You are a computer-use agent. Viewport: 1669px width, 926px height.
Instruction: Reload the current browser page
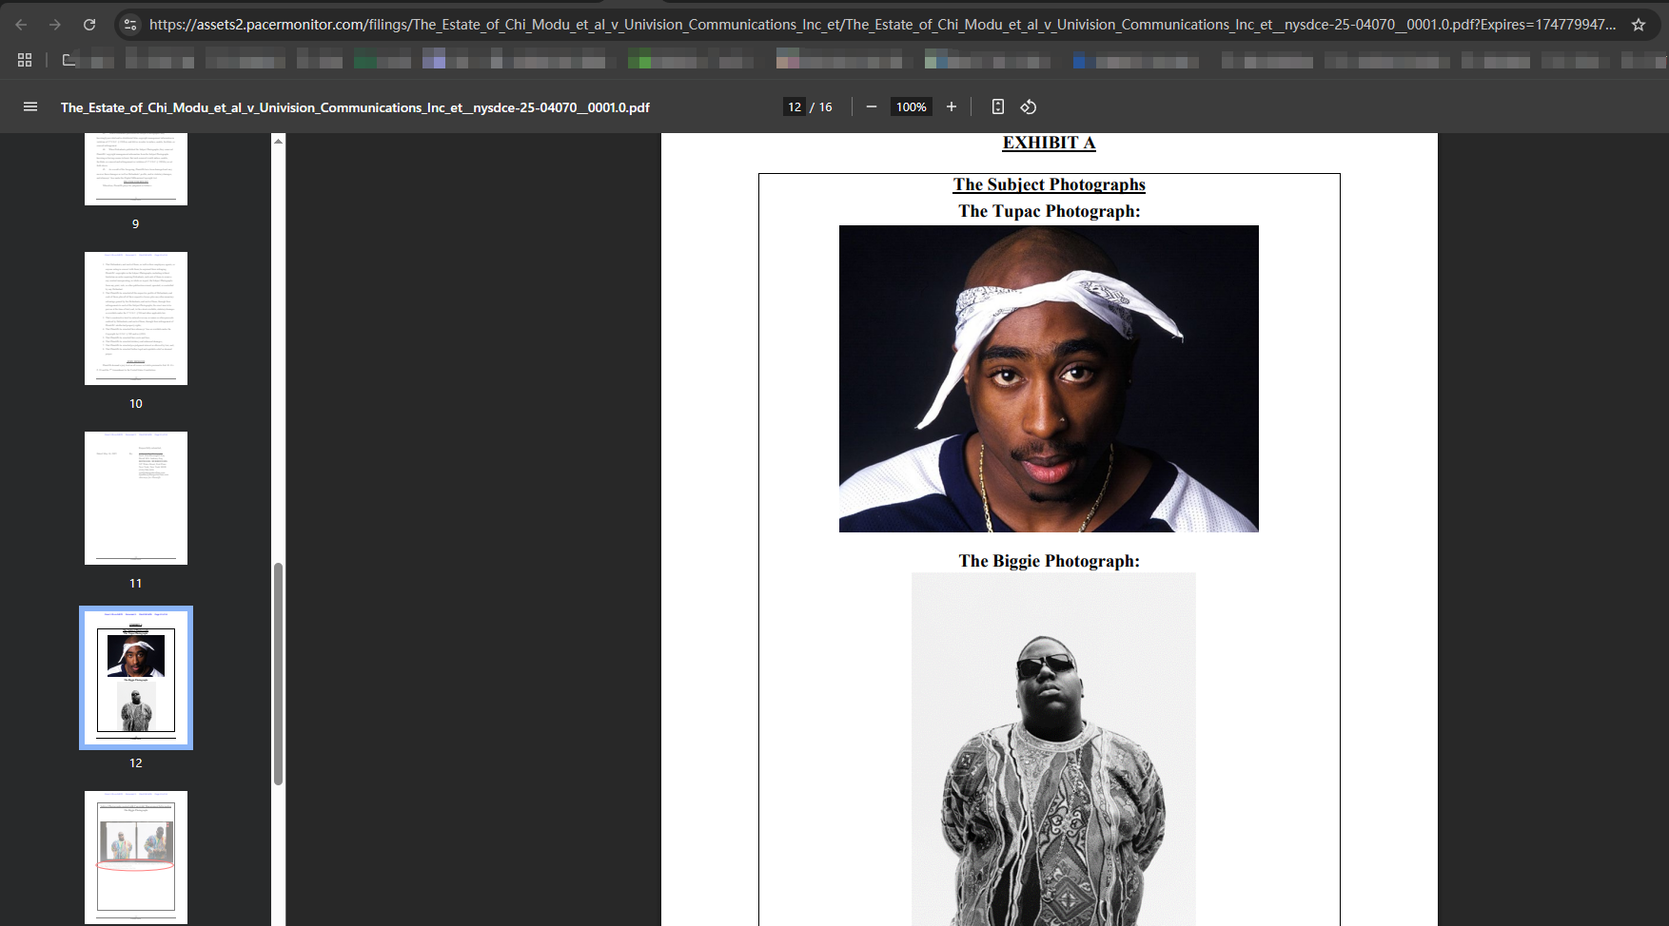(89, 25)
